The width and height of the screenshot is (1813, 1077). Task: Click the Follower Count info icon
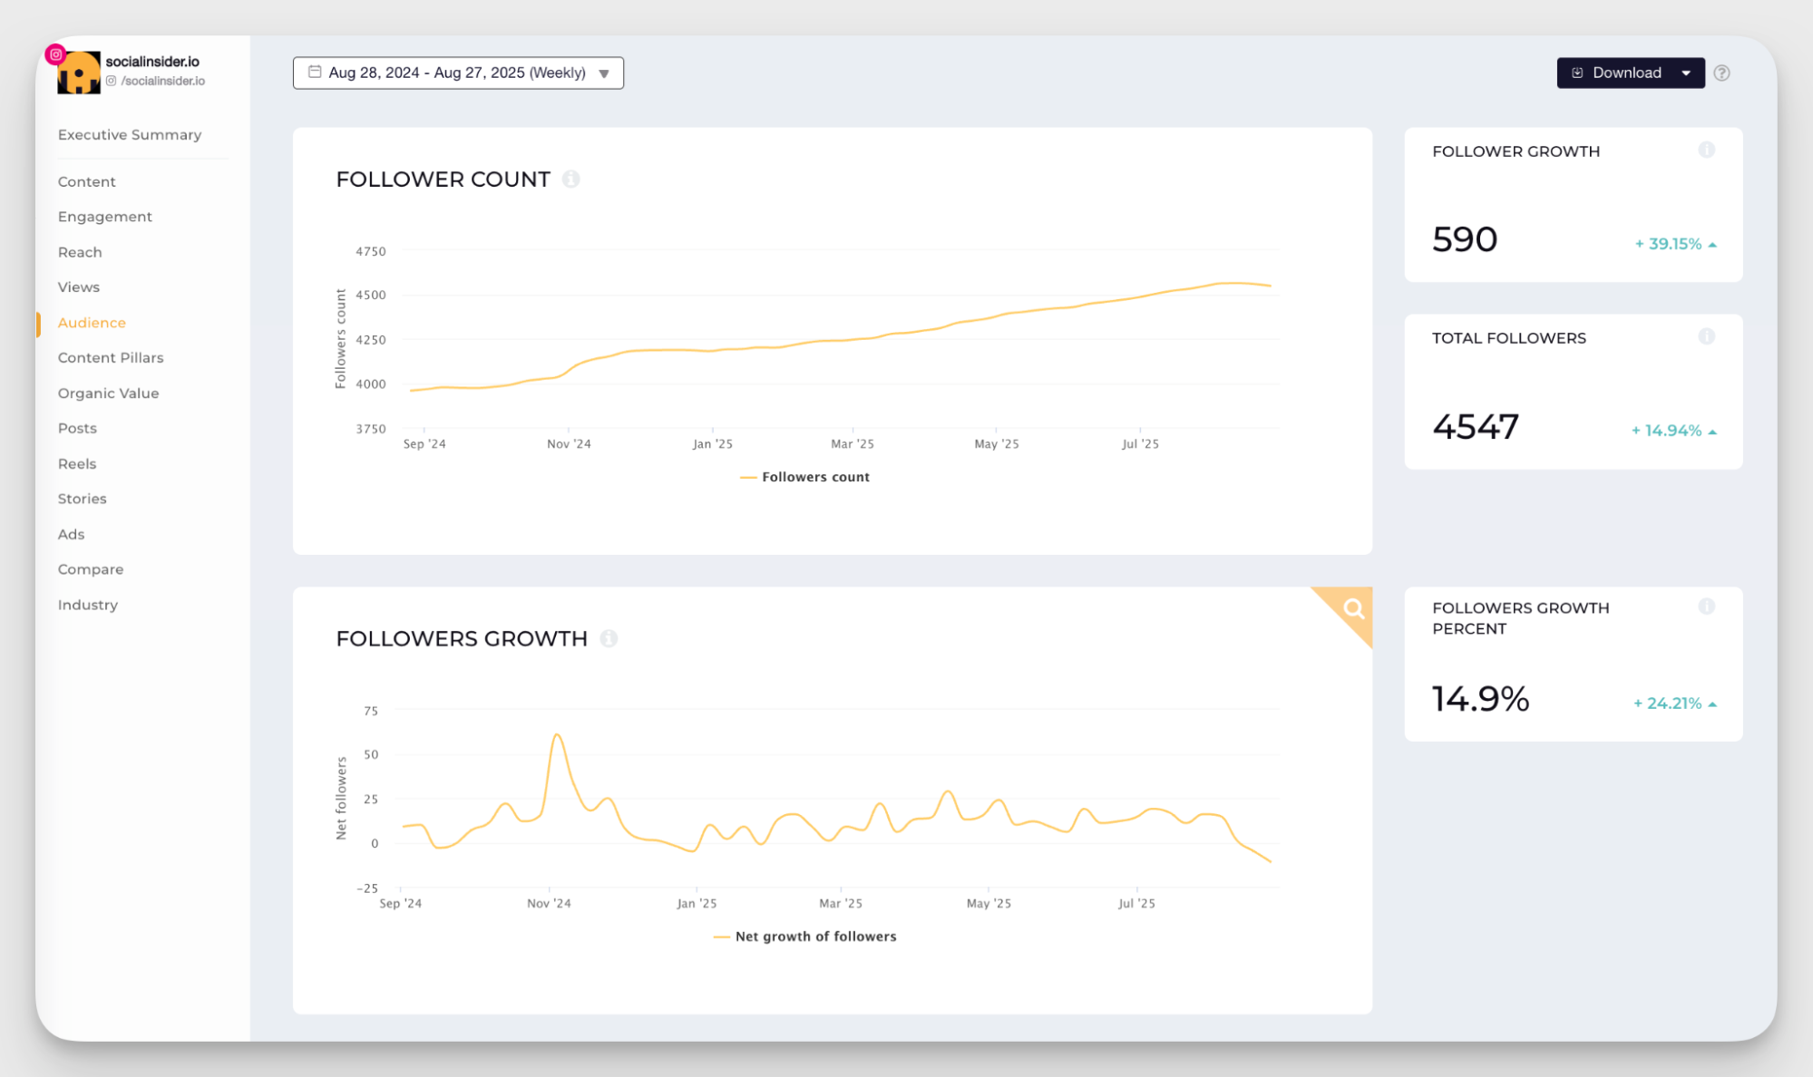[x=570, y=179]
